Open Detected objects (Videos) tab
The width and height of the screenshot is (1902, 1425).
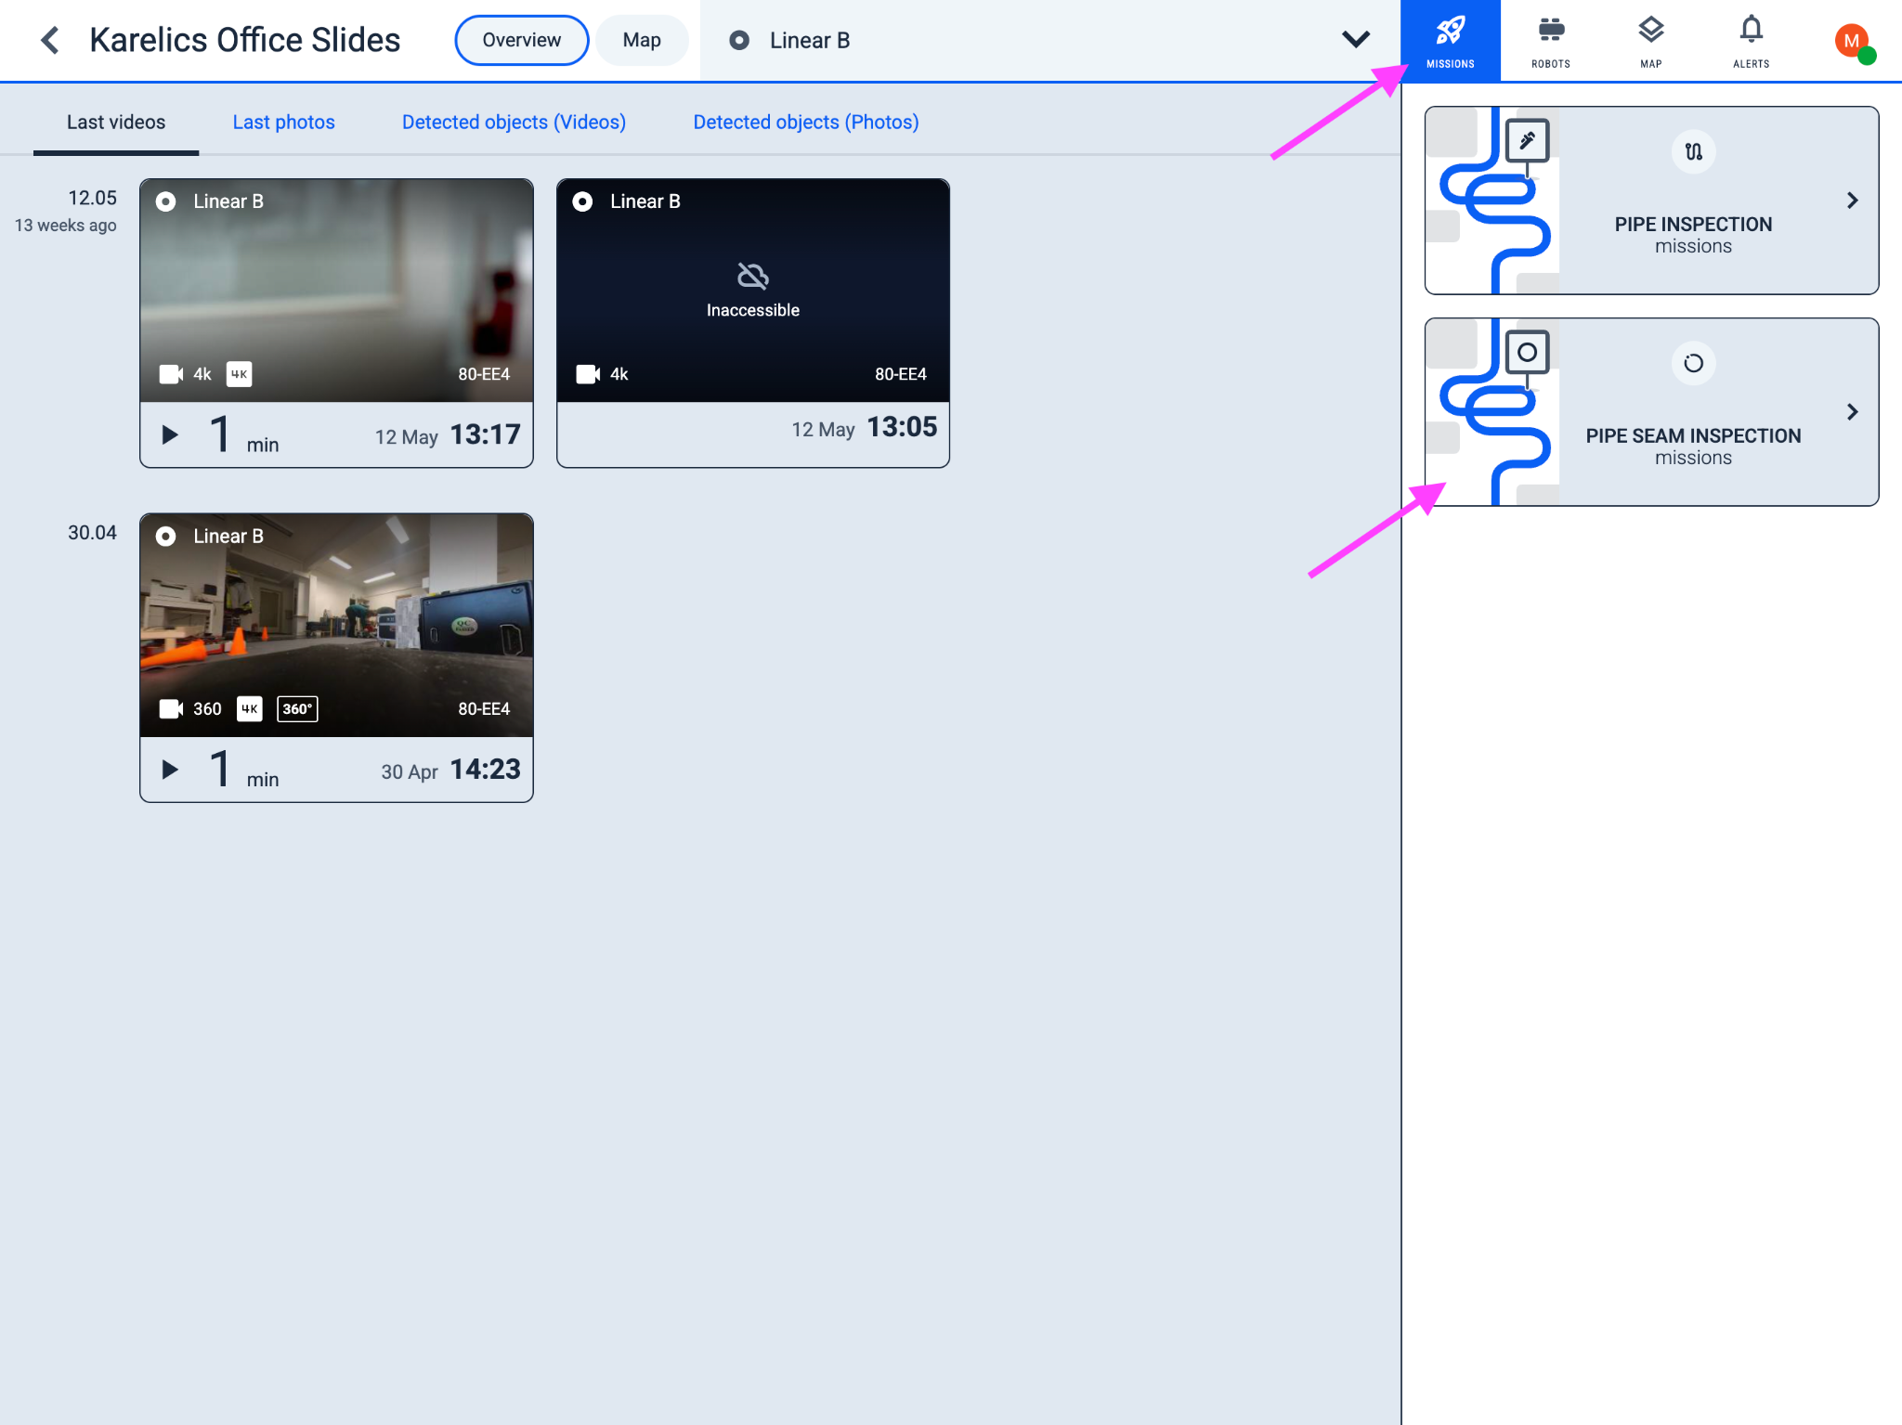click(x=514, y=123)
